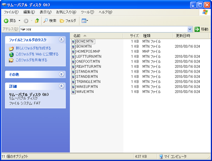
Task: Click the WAVE.MTN file name
Action: coord(85,92)
